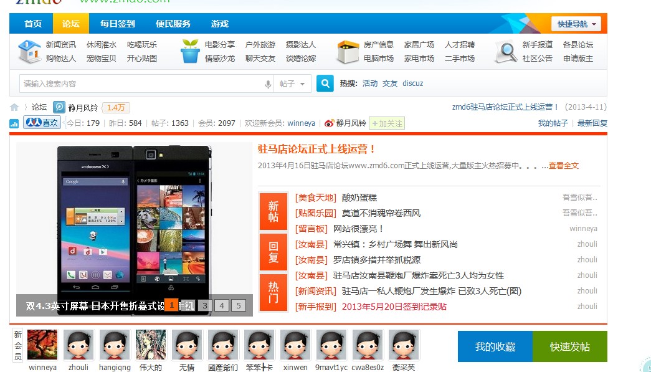Open the 我的帖子 link

point(553,123)
